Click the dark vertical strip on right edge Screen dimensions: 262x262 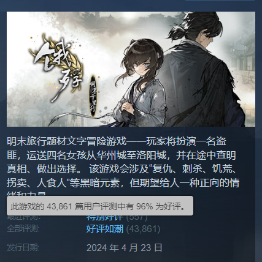[x=259, y=131]
